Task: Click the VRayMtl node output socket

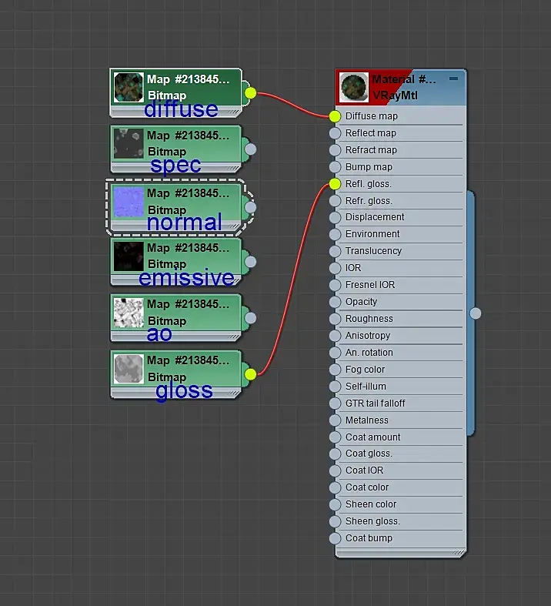Action: [476, 313]
